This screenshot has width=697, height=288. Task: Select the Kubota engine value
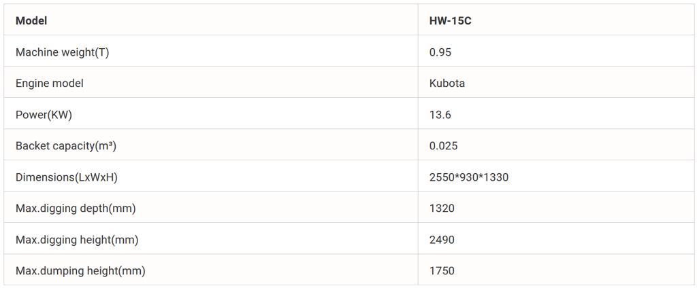pos(447,84)
